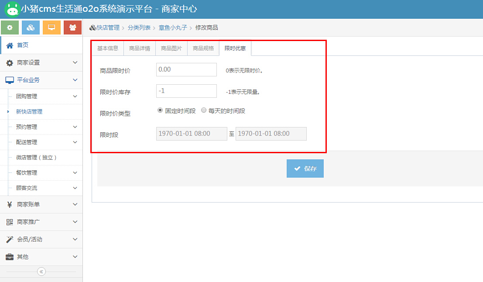Click the monitor icon beside 平台业务
The height and width of the screenshot is (282, 483).
pos(10,80)
